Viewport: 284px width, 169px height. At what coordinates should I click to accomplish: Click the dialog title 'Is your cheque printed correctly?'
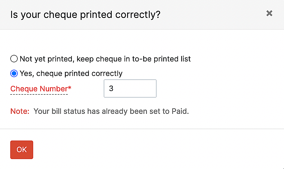point(85,15)
